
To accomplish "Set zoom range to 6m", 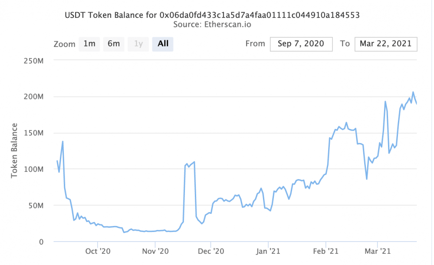I will 114,44.
